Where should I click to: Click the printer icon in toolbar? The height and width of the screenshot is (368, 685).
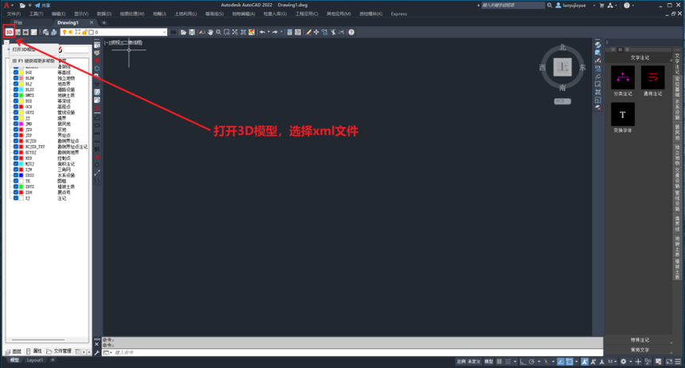(53, 32)
